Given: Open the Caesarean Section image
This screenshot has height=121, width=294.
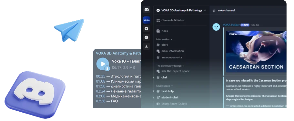Looking at the screenshot, I should pyautogui.click(x=256, y=51).
